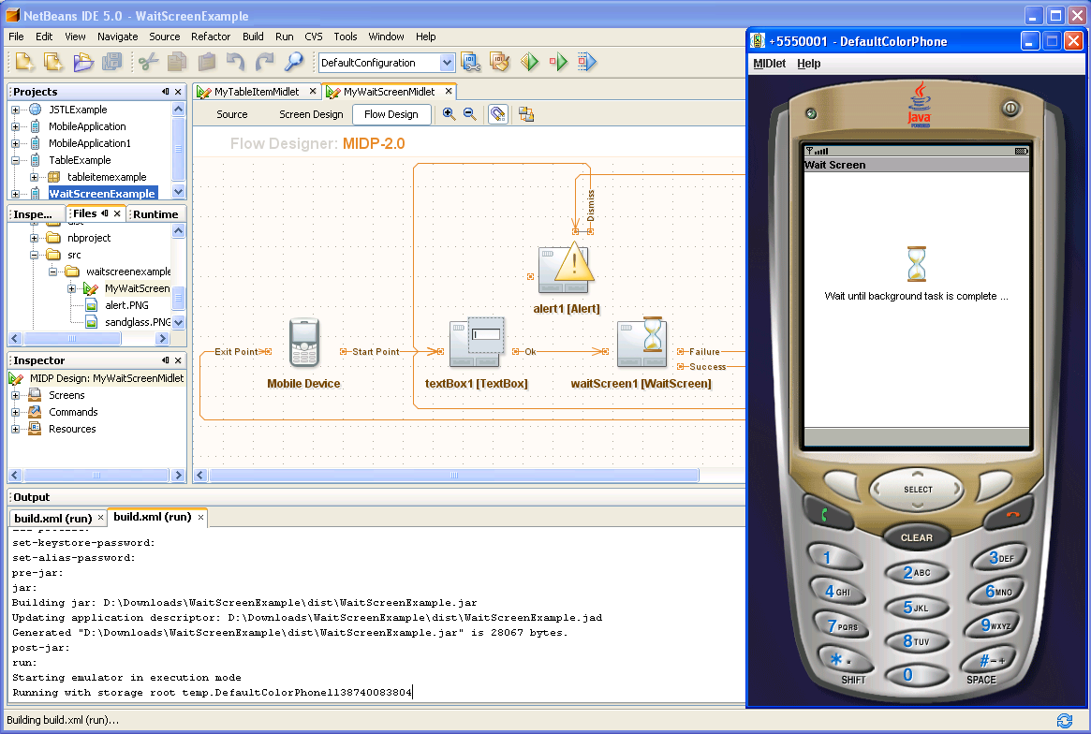The width and height of the screenshot is (1091, 734).
Task: Click the Save All disk icon
Action: click(x=112, y=63)
